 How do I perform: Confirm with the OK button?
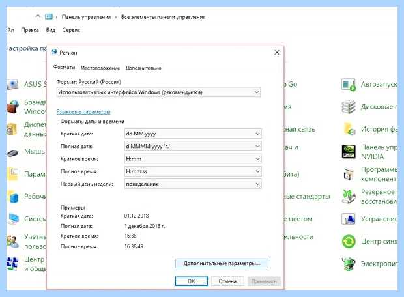tap(191, 281)
